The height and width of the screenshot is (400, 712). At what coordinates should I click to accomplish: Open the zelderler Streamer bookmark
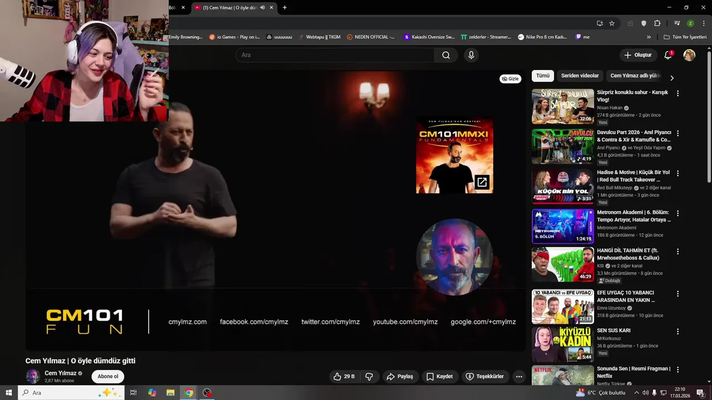coord(486,37)
